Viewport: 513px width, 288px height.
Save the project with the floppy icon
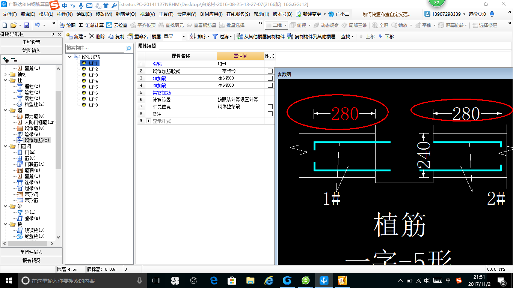point(27,25)
